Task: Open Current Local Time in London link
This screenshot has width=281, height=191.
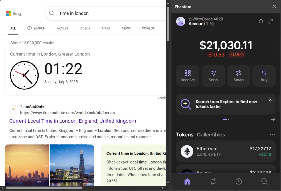Action: coord(72,121)
